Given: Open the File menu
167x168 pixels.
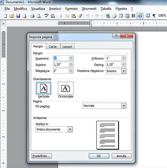Looking at the screenshot, I should [7, 9].
